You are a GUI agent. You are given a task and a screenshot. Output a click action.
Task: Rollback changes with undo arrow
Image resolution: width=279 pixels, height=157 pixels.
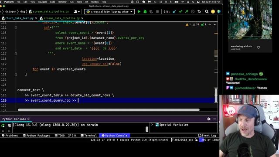pos(199,12)
